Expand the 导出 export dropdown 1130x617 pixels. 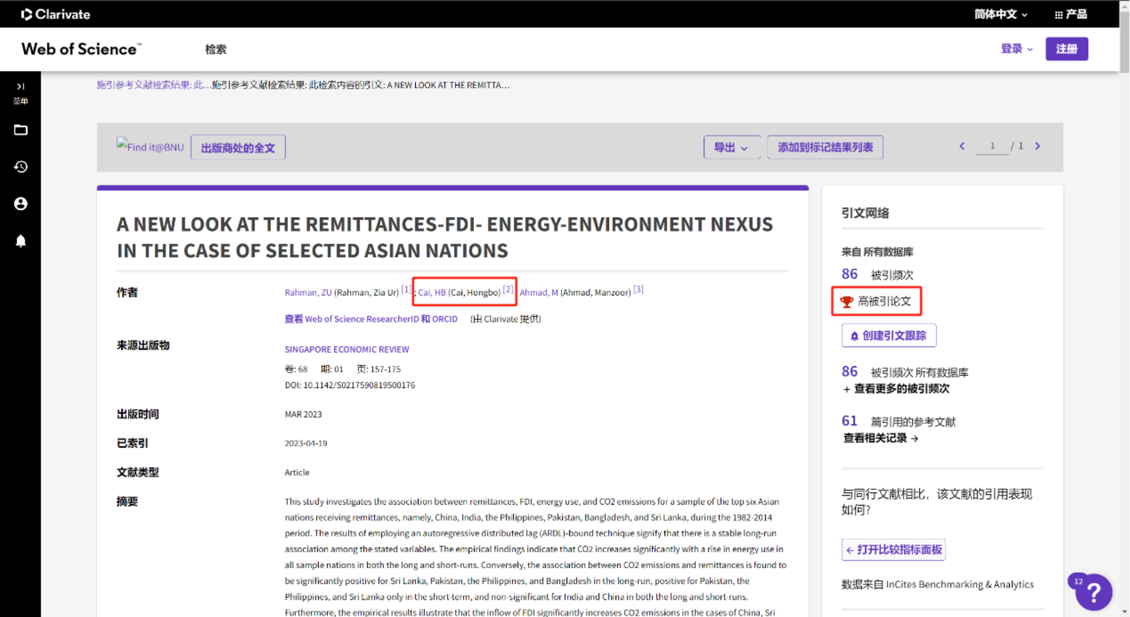731,147
